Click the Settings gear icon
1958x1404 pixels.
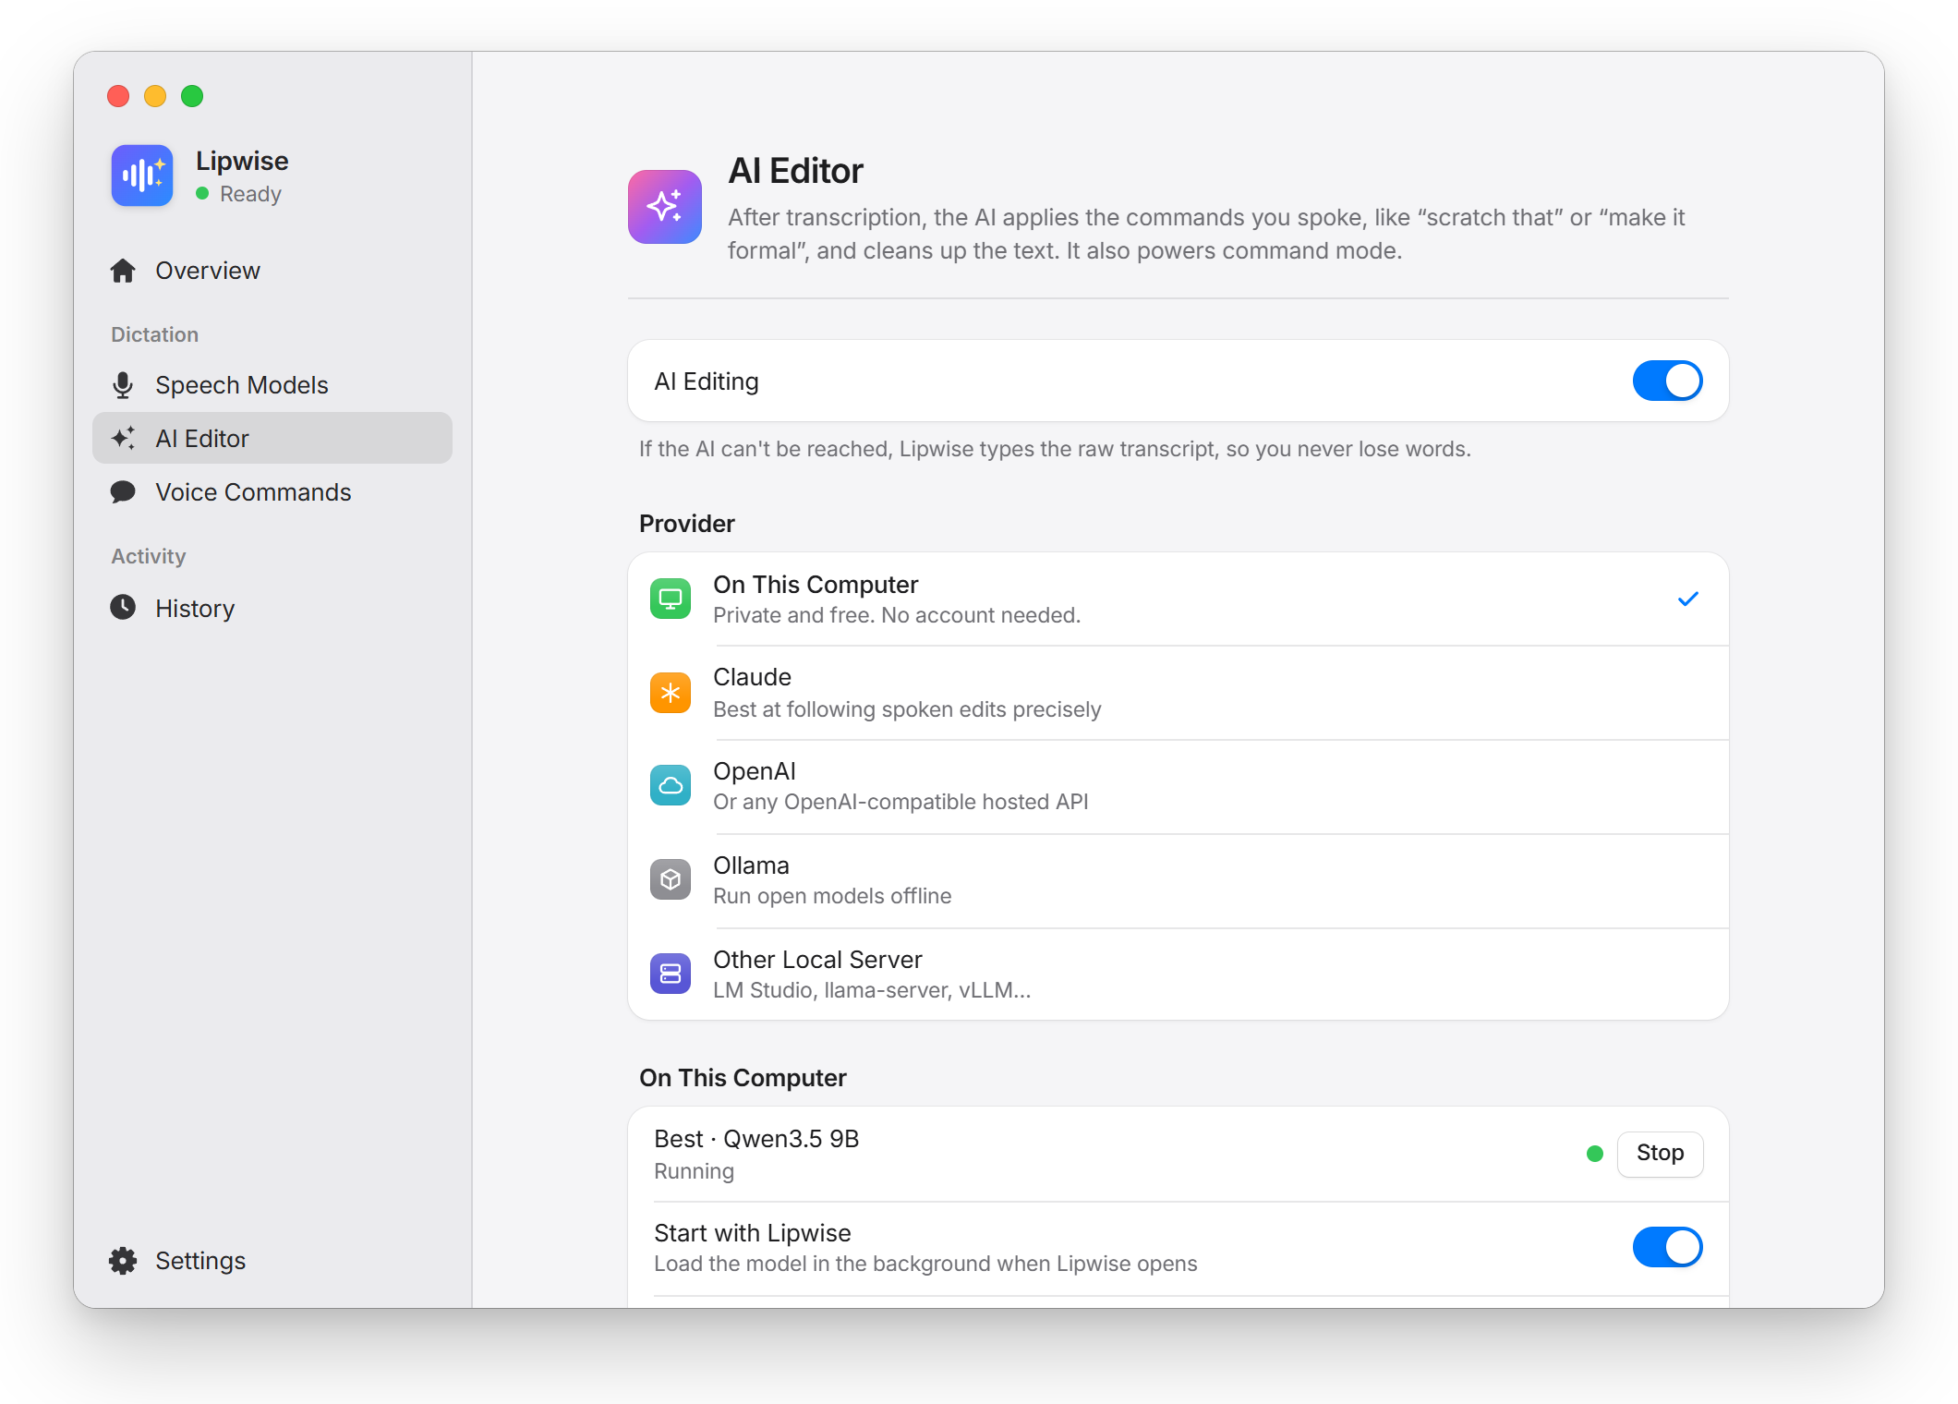coord(123,1261)
